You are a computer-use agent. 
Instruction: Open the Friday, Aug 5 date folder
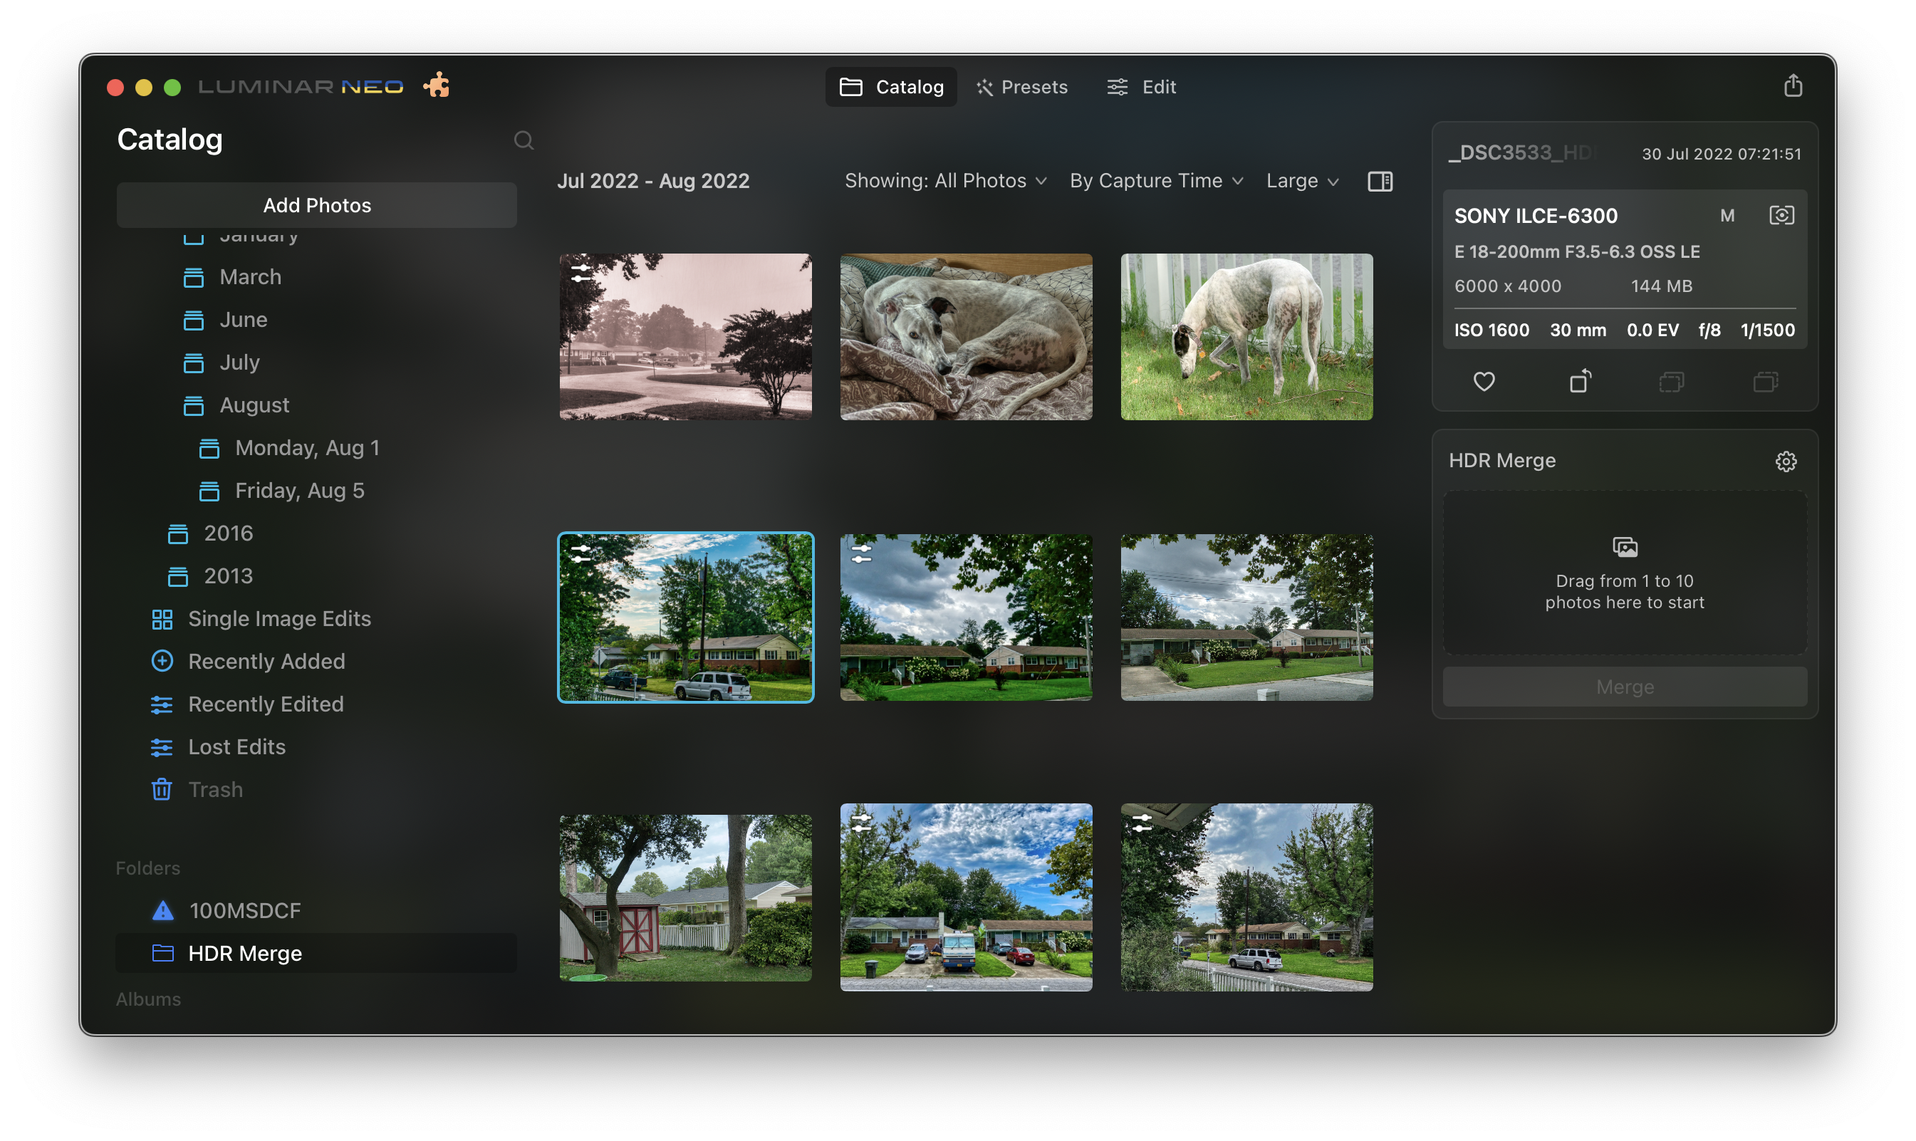[x=299, y=491]
